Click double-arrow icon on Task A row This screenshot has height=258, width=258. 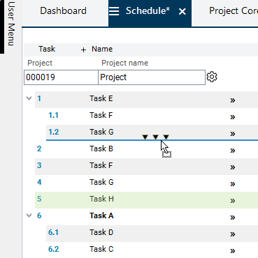pos(232,218)
